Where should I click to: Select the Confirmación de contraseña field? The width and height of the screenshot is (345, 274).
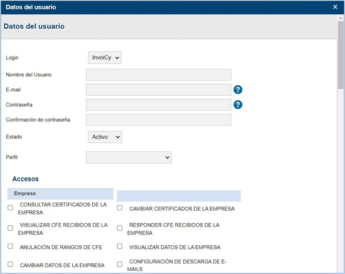(159, 120)
